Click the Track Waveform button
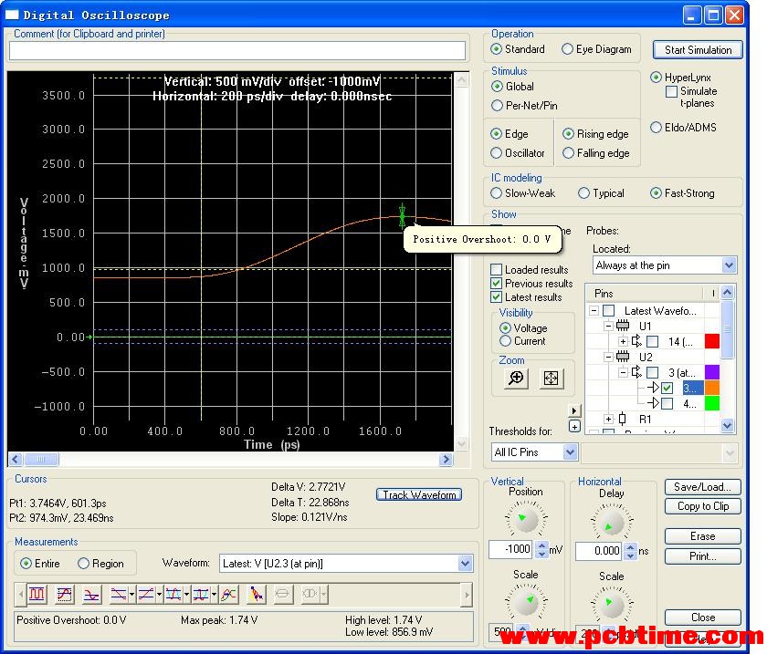Viewport: 767px width, 654px height. 419,494
